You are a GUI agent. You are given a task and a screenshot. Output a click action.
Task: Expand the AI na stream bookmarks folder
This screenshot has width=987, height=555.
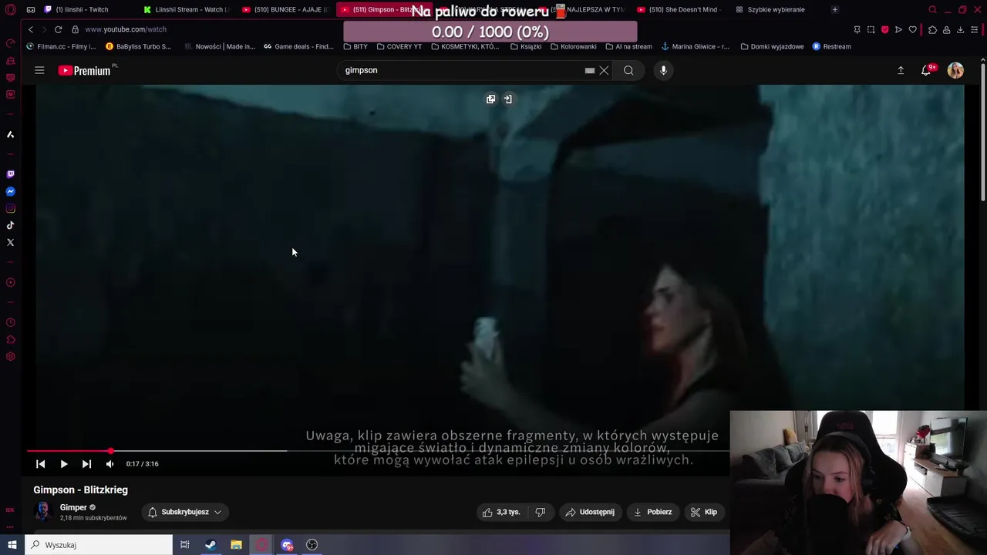click(629, 46)
